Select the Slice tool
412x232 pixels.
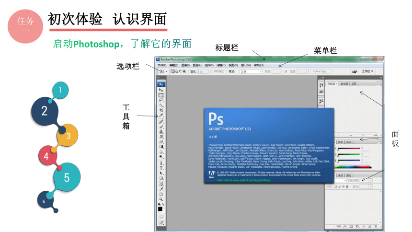pyautogui.click(x=161, y=116)
